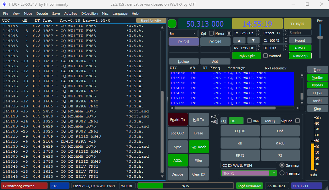Open the Misc menu
The image size is (329, 190).
tap(105, 14)
